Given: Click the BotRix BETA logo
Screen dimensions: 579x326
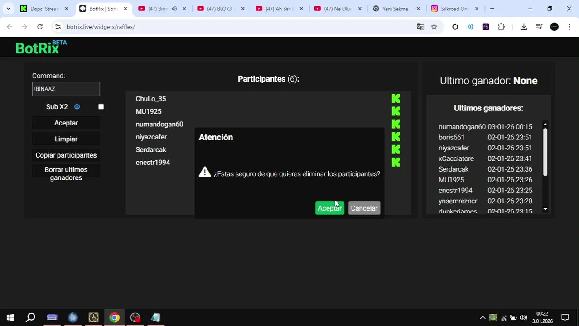Looking at the screenshot, I should pyautogui.click(x=41, y=47).
